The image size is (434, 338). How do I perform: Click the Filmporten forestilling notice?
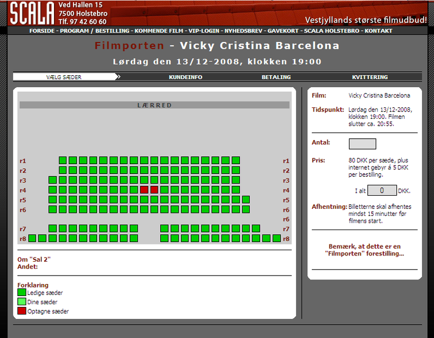(x=365, y=250)
